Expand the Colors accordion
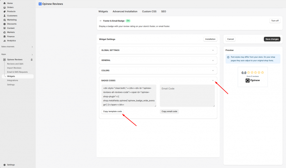Image resolution: width=286 pixels, height=168 pixels. pos(158,70)
